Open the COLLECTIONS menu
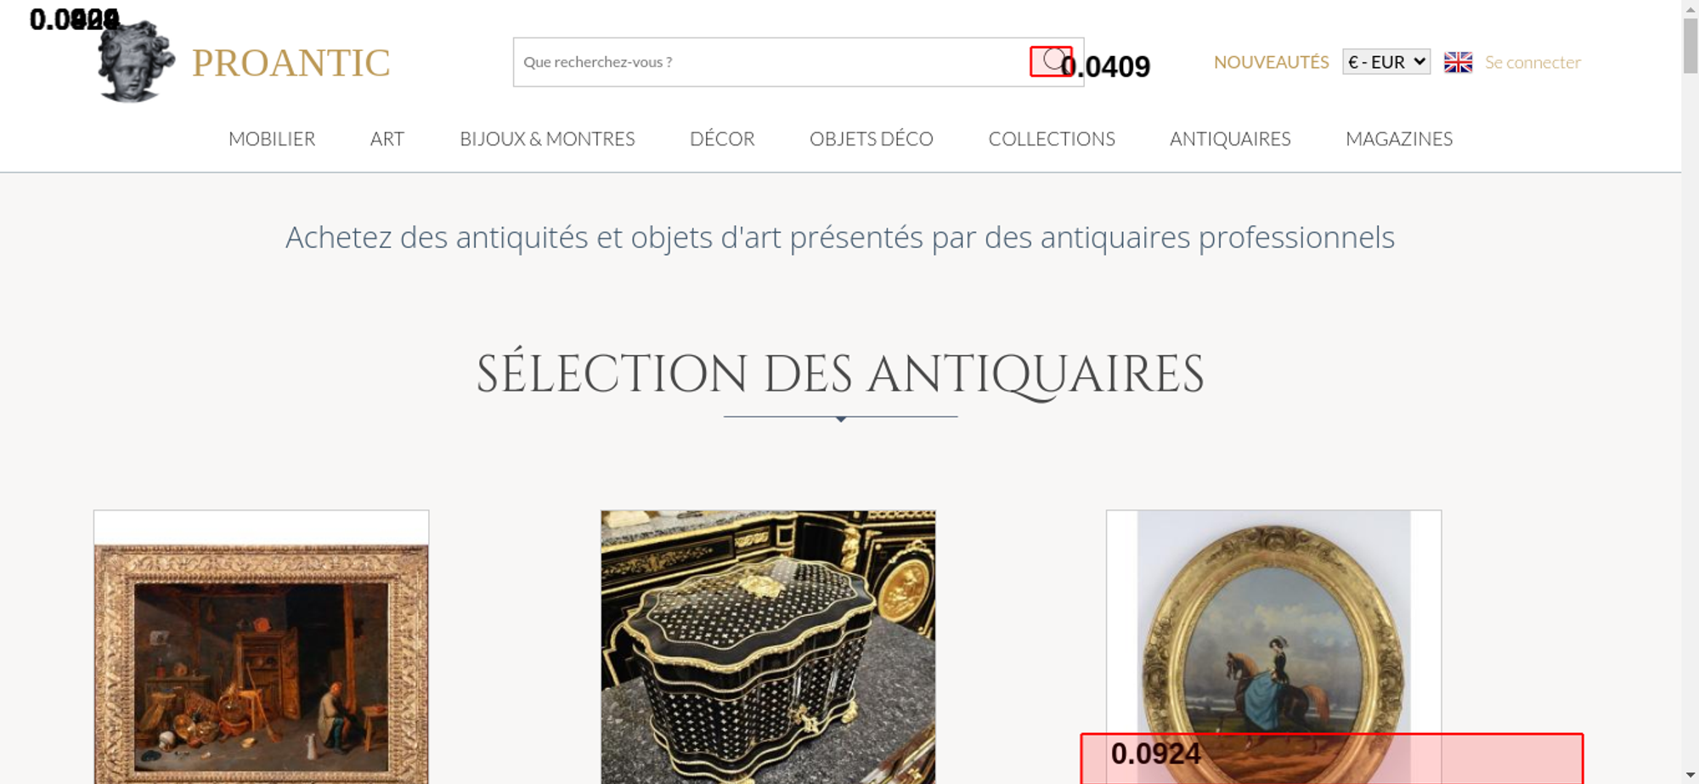Image resolution: width=1699 pixels, height=784 pixels. click(1052, 138)
